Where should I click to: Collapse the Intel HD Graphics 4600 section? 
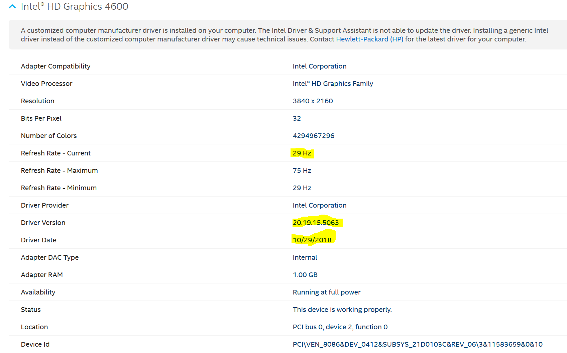[x=12, y=6]
